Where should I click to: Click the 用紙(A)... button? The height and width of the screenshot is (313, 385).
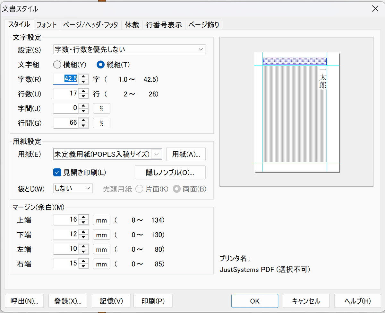(186, 154)
